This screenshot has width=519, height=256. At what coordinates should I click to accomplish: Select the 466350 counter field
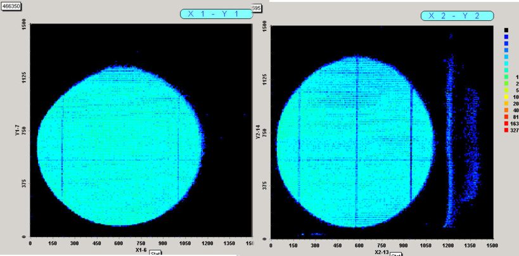click(x=12, y=5)
